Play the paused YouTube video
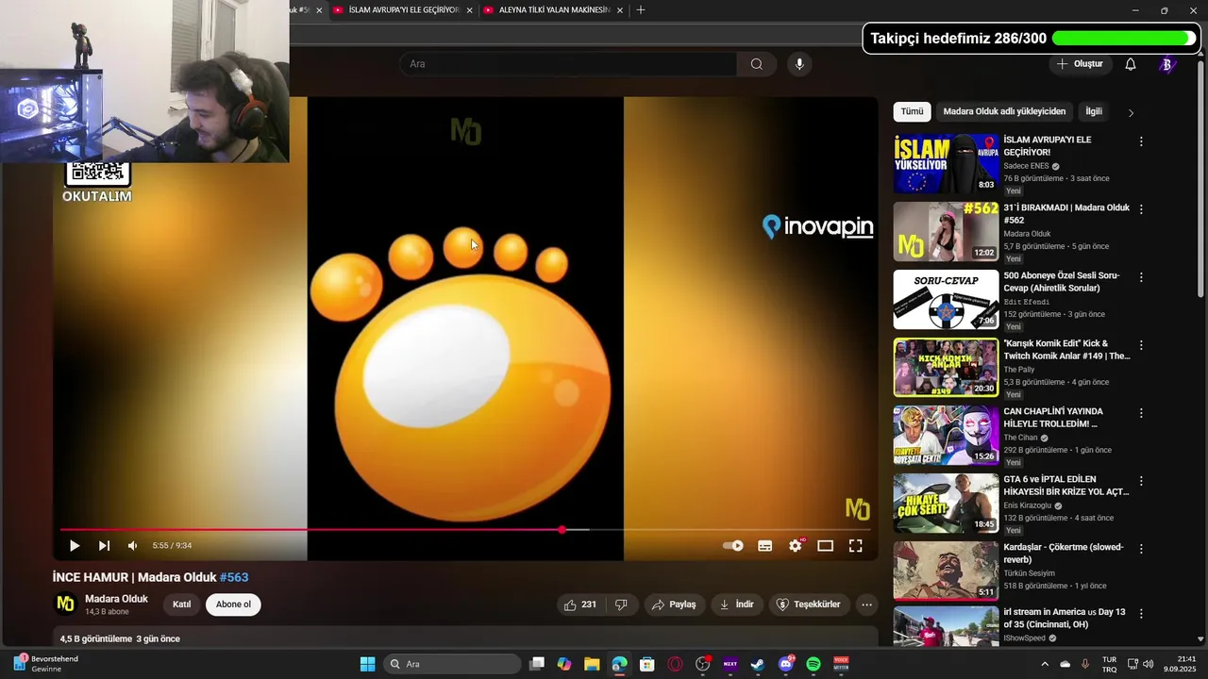 (75, 545)
